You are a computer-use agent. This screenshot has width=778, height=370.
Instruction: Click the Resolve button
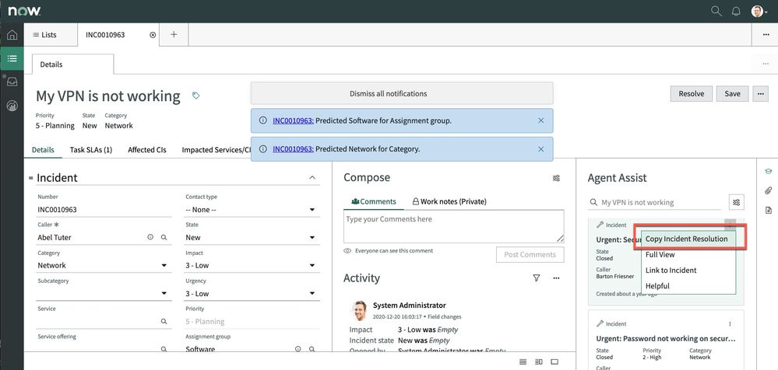pos(691,93)
